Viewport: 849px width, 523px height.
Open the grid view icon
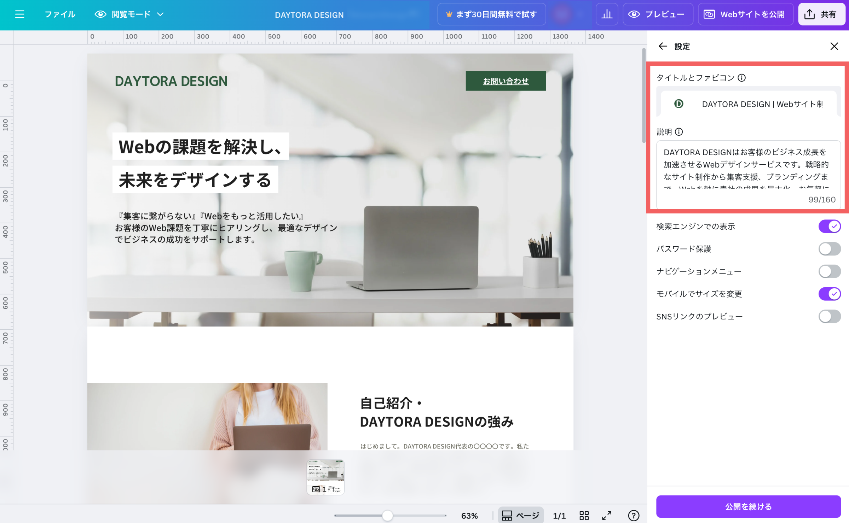(x=584, y=516)
